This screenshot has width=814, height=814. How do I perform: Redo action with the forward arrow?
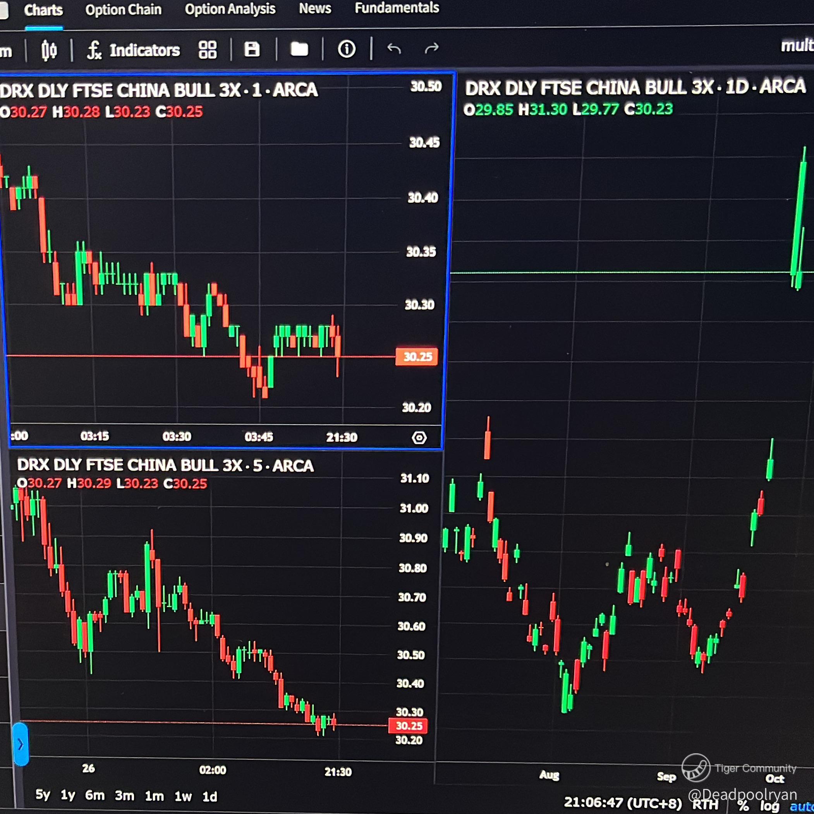431,48
